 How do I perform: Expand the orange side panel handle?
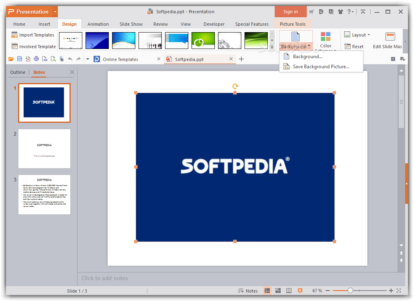click(407, 183)
